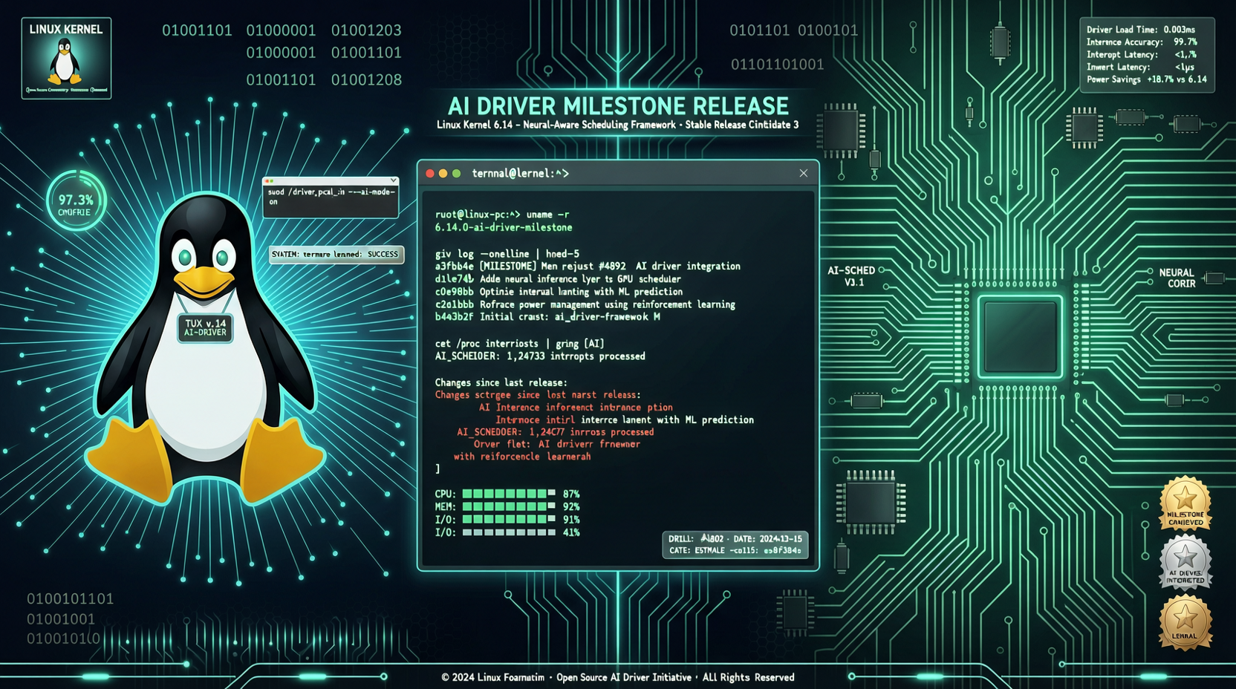Click the uname -r command line
The width and height of the screenshot is (1236, 689).
pos(502,215)
